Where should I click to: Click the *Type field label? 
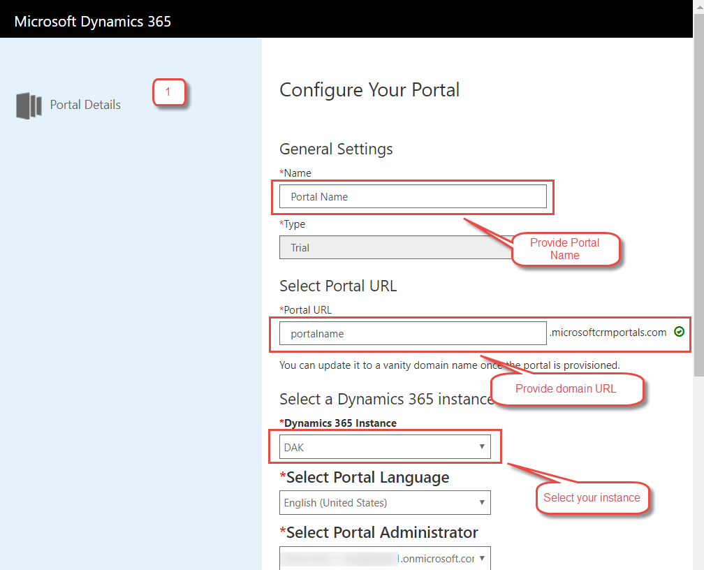[x=292, y=224]
